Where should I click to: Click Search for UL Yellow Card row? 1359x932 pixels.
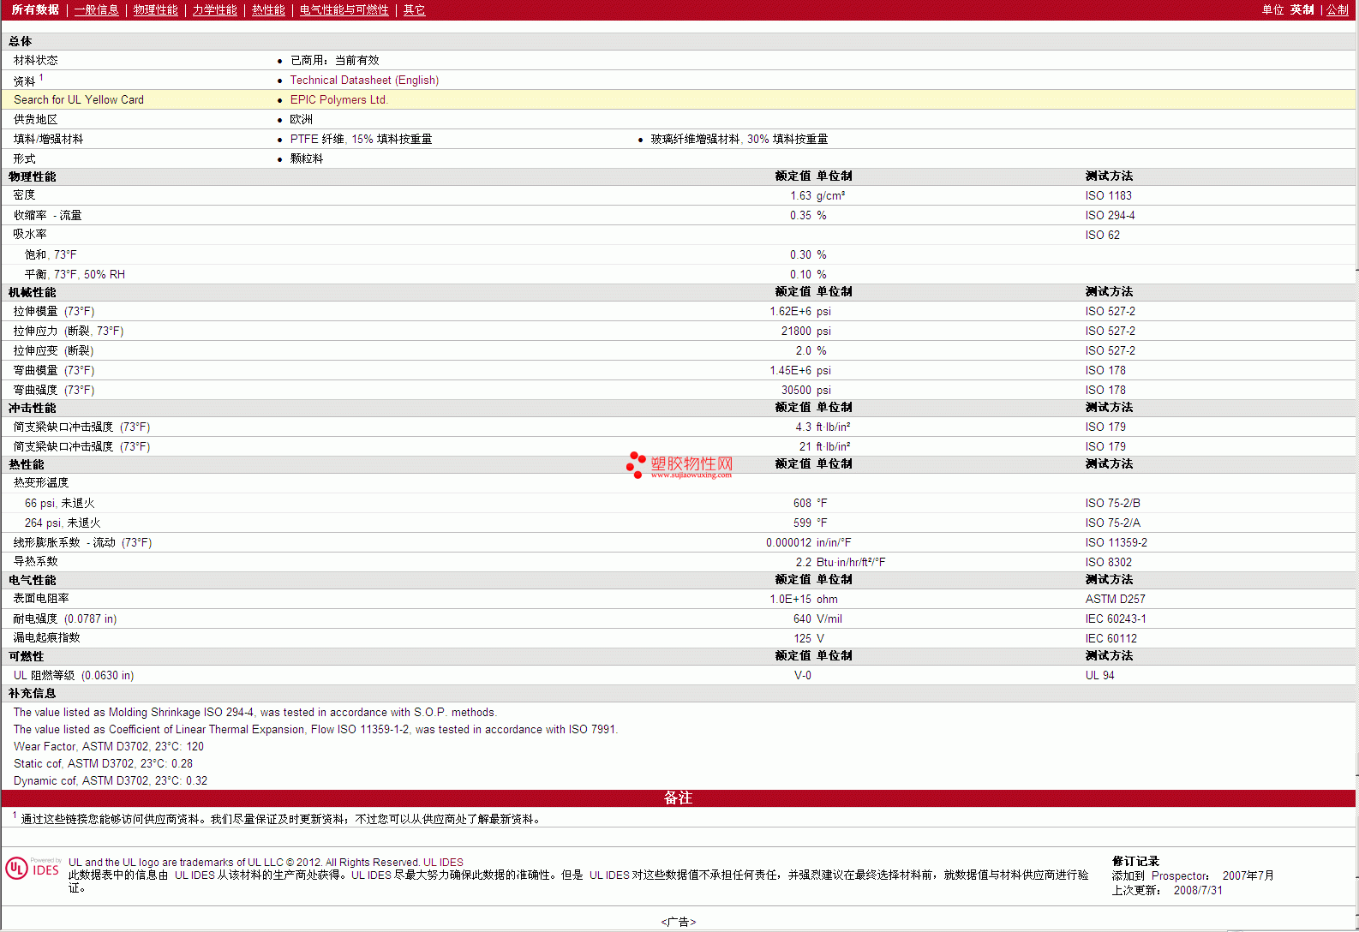point(79,100)
